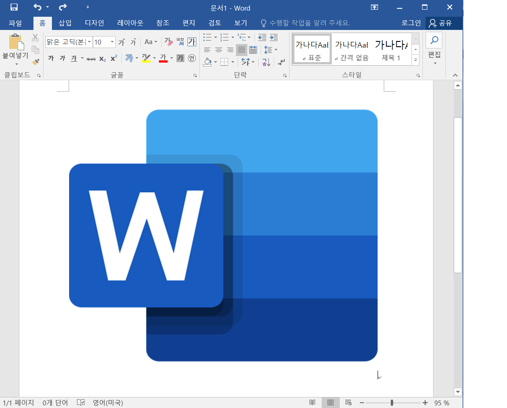Image resolution: width=507 pixels, height=408 pixels.
Task: Redo the last action
Action: (63, 7)
